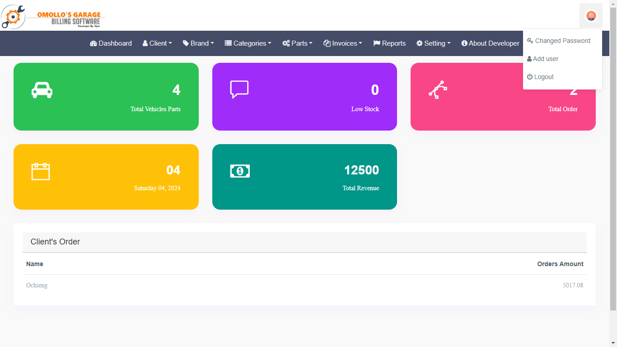
Task: Click the vertical page scrollbar
Action: coord(613,158)
